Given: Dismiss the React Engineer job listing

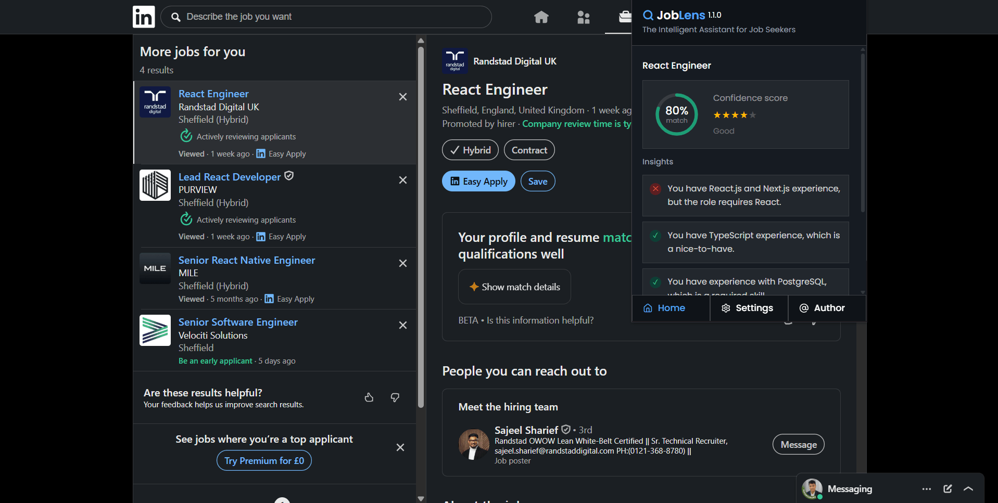Looking at the screenshot, I should click(403, 97).
